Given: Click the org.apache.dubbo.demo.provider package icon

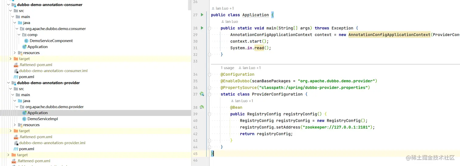Looking at the screenshot, I should click(x=22, y=107).
